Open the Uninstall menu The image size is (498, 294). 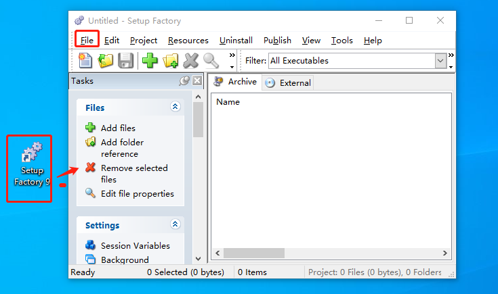[x=236, y=41]
